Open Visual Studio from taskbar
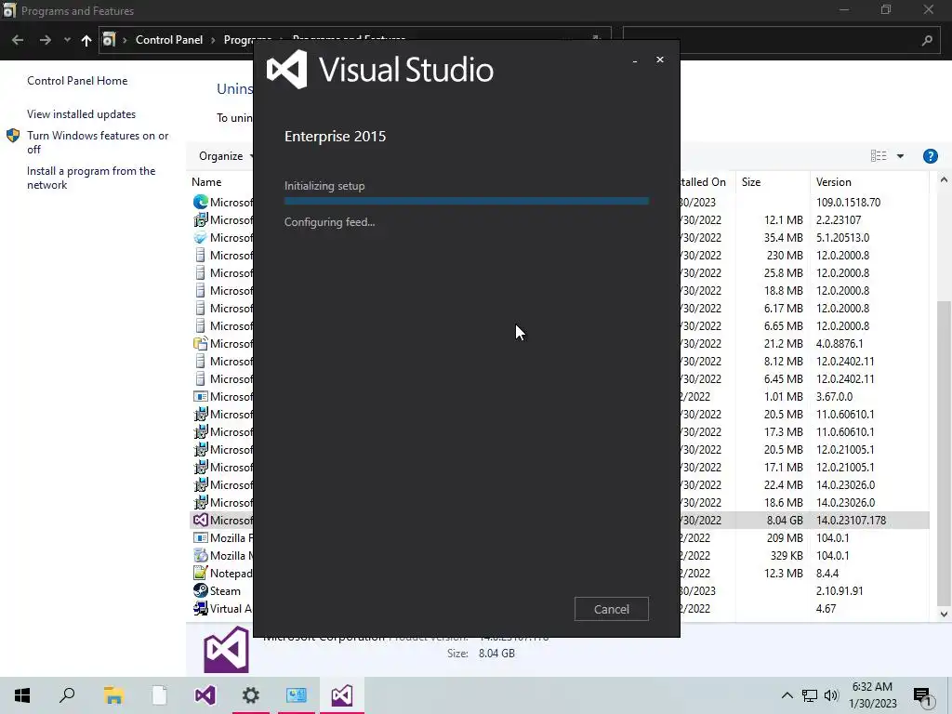 tap(205, 695)
